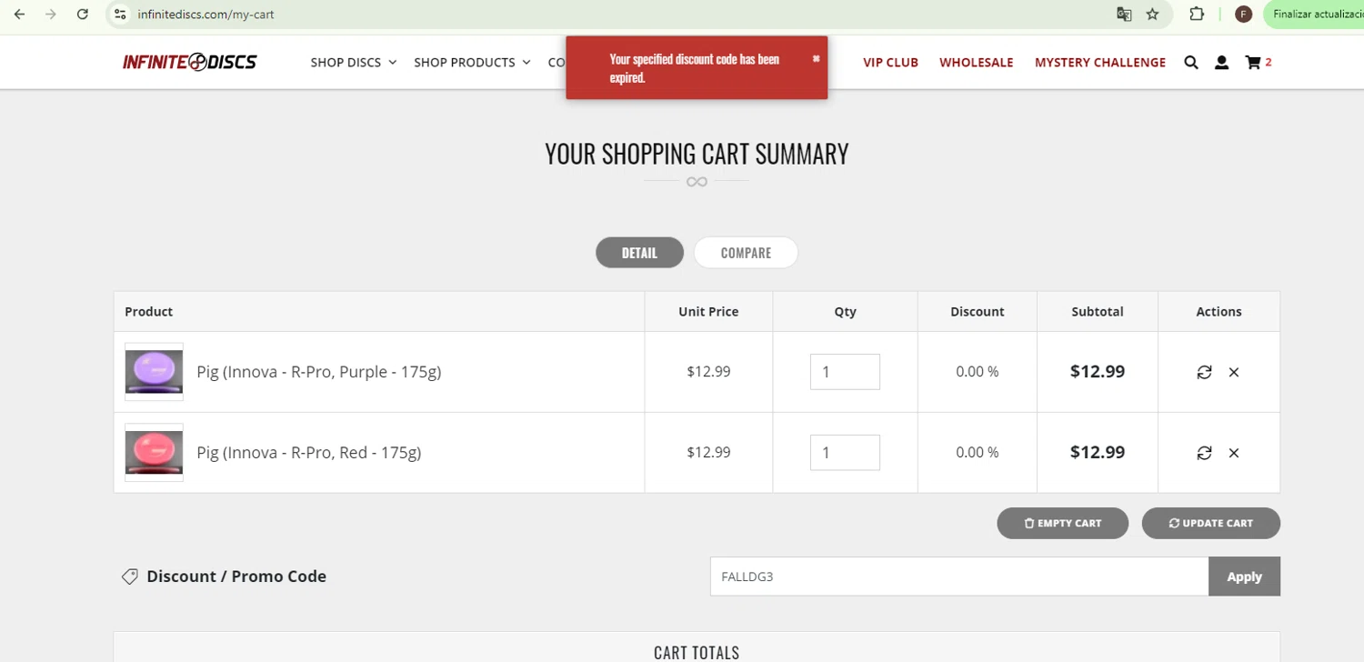The height and width of the screenshot is (662, 1364).
Task: Refresh the purple Pig row quantity
Action: click(1204, 372)
